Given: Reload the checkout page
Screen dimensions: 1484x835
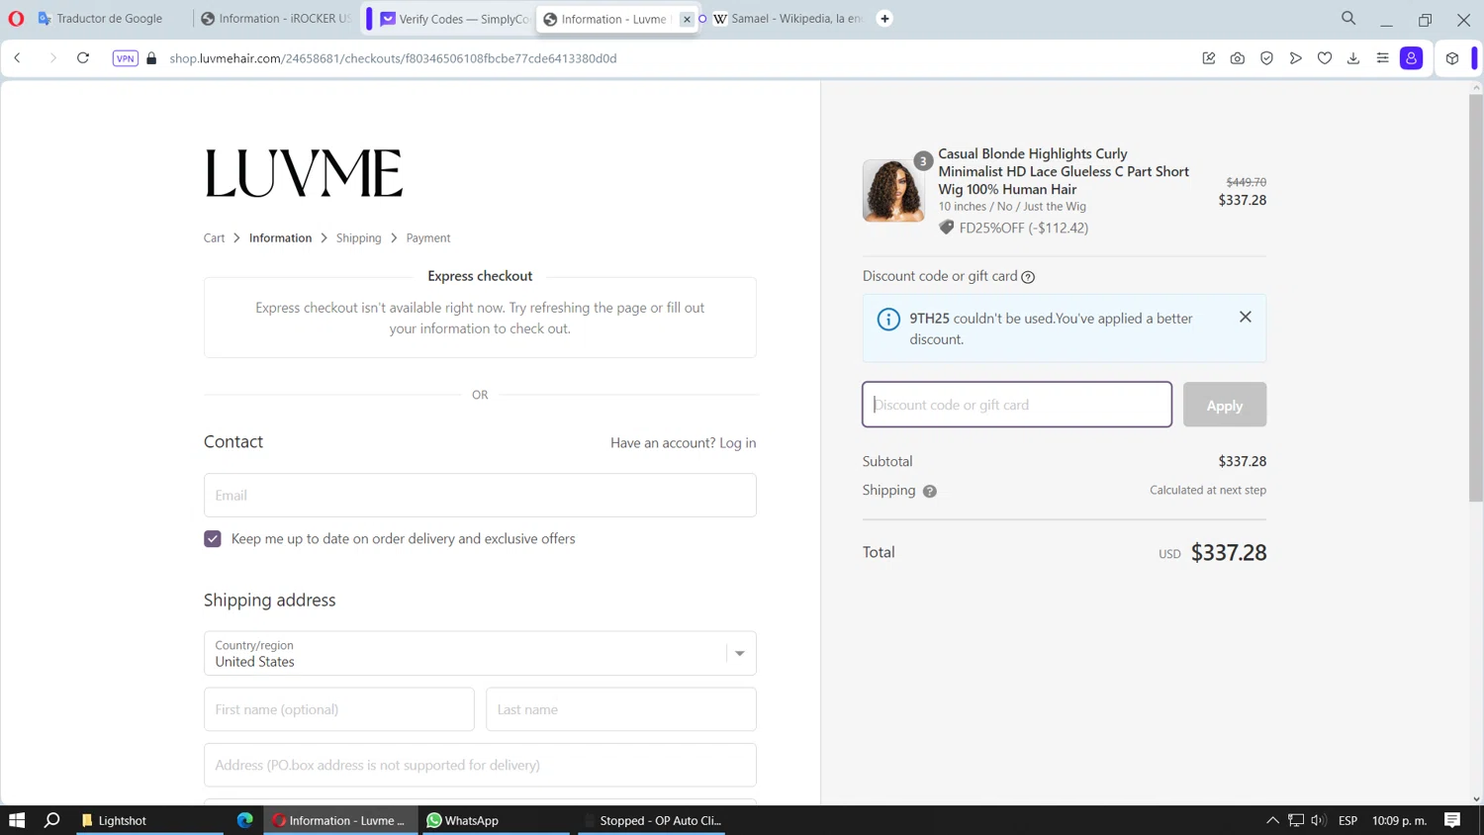Looking at the screenshot, I should (83, 58).
